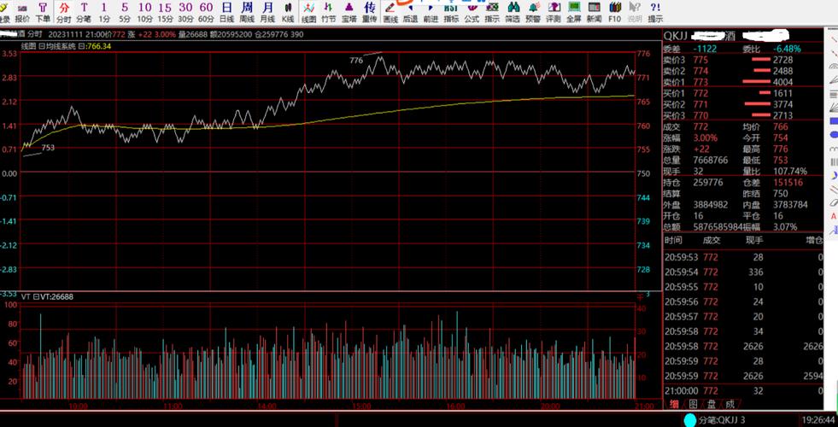Click the blue filled circle drawing tool
The height and width of the screenshot is (427, 838).
tap(833, 134)
